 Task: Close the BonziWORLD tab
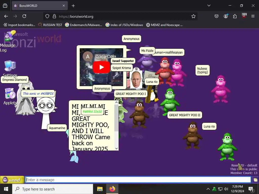64,6
